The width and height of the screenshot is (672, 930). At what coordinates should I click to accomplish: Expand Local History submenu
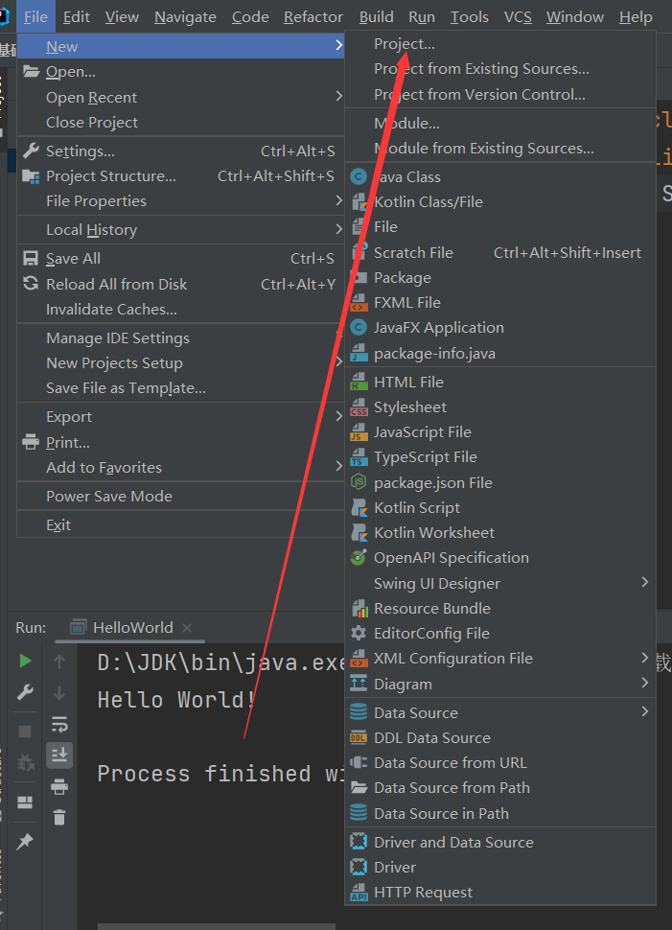[x=181, y=229]
